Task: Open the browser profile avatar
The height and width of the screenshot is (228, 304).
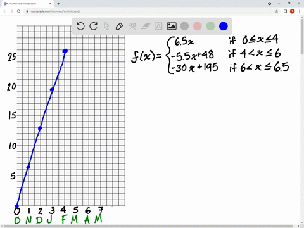Action: 292,11
